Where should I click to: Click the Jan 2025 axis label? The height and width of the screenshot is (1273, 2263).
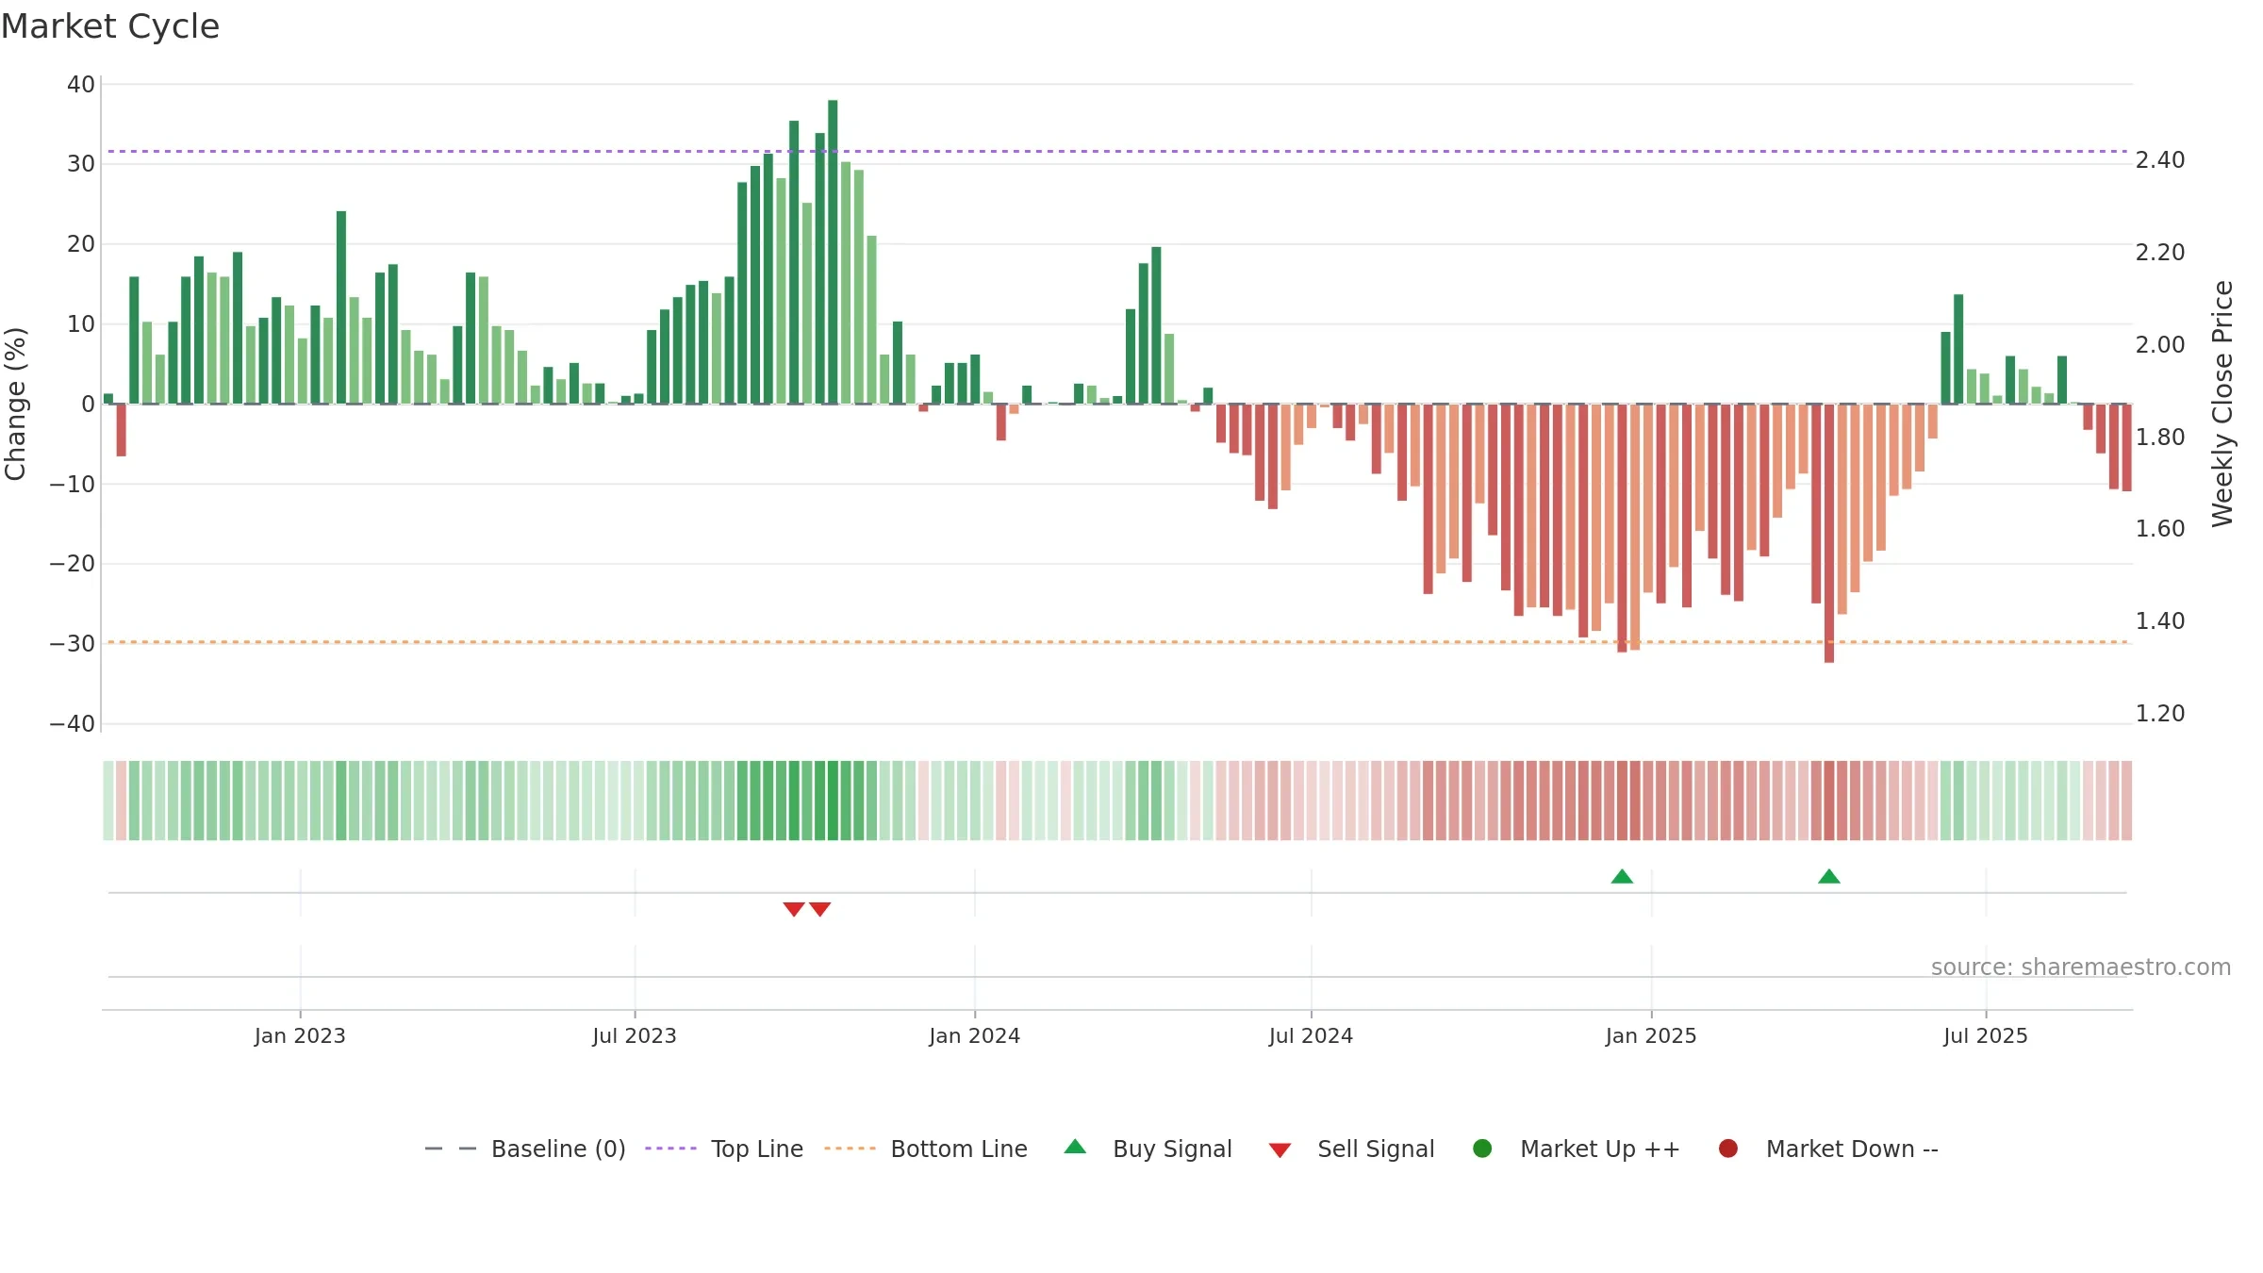tap(1651, 1035)
